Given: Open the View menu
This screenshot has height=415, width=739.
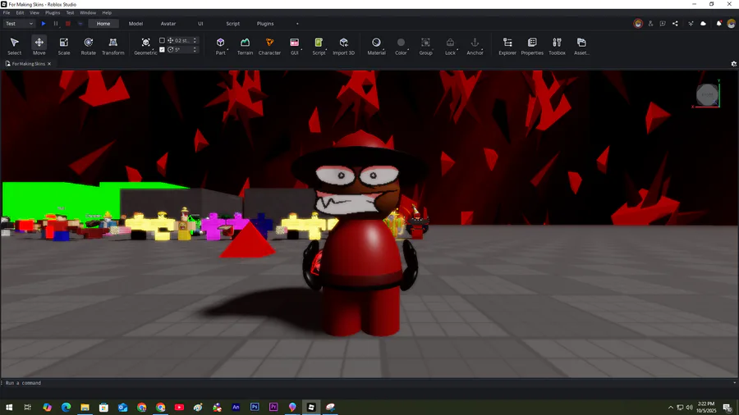Looking at the screenshot, I should 34,12.
